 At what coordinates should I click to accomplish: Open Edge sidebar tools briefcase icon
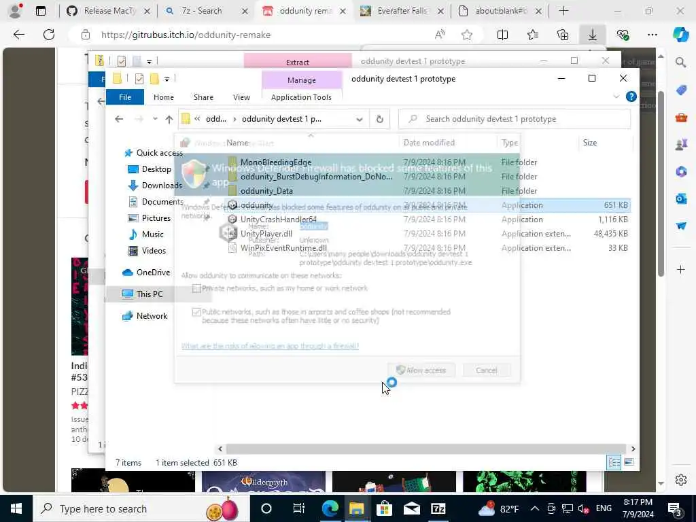[681, 117]
